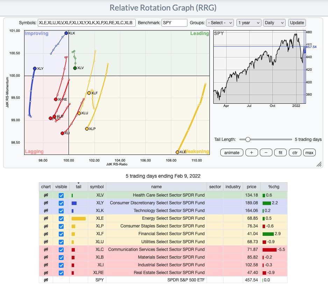Viewport: 328px width, 287px height.
Task: Open chart icon for XLU row
Action: click(46, 242)
